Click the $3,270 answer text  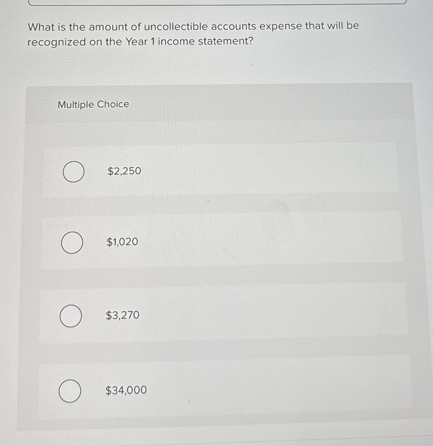tap(123, 315)
